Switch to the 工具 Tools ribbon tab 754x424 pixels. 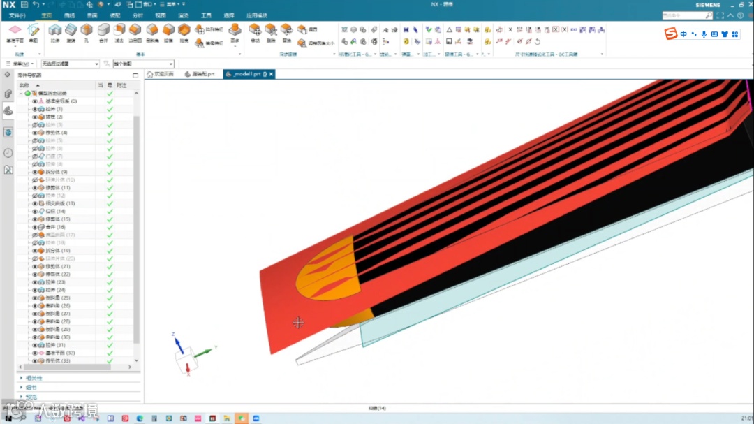[206, 15]
